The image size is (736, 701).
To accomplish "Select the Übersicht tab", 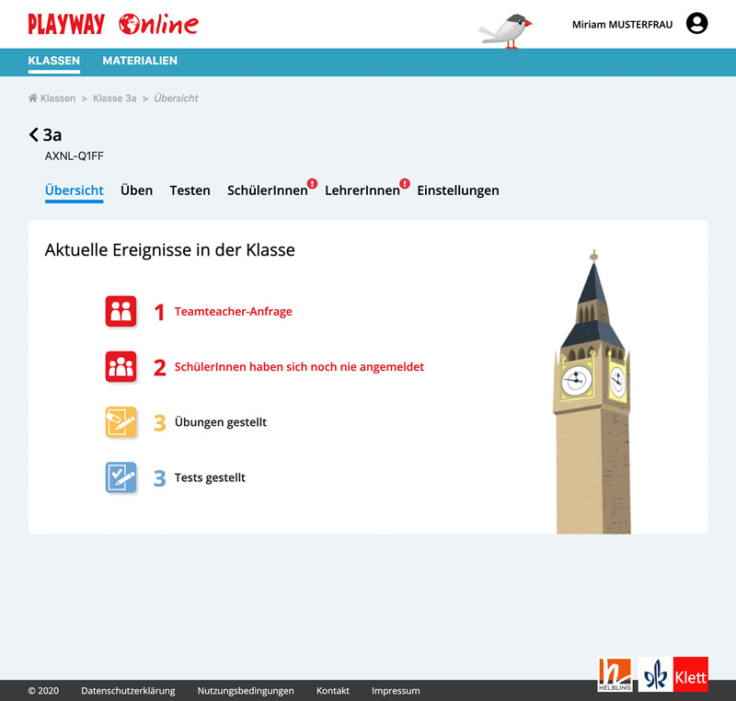I will pyautogui.click(x=75, y=190).
